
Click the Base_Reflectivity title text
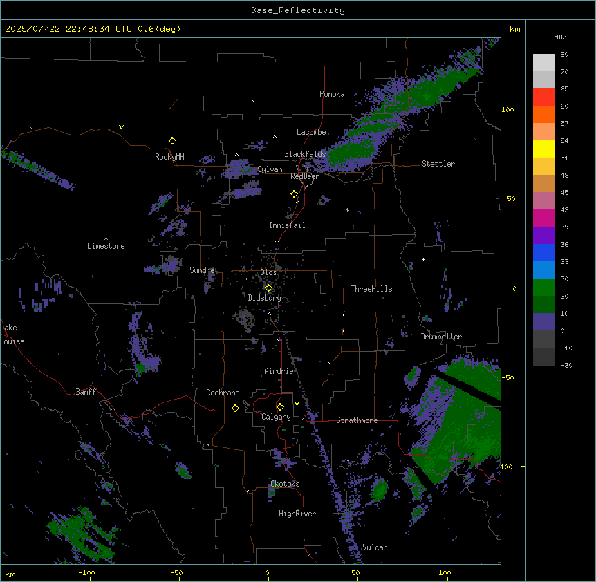pos(298,10)
